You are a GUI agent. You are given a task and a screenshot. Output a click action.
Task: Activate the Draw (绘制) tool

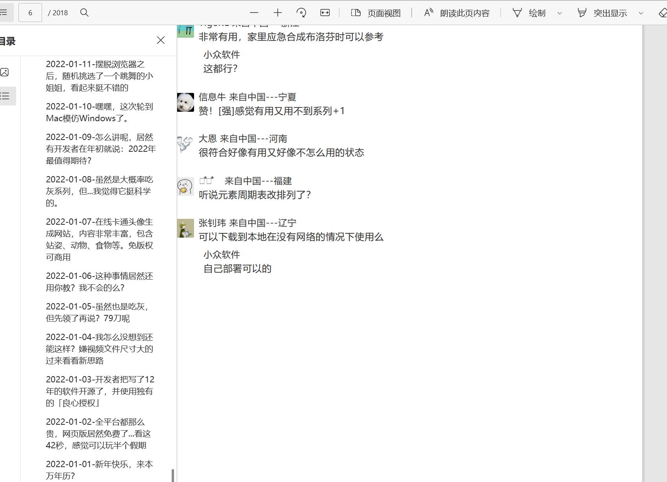[529, 13]
